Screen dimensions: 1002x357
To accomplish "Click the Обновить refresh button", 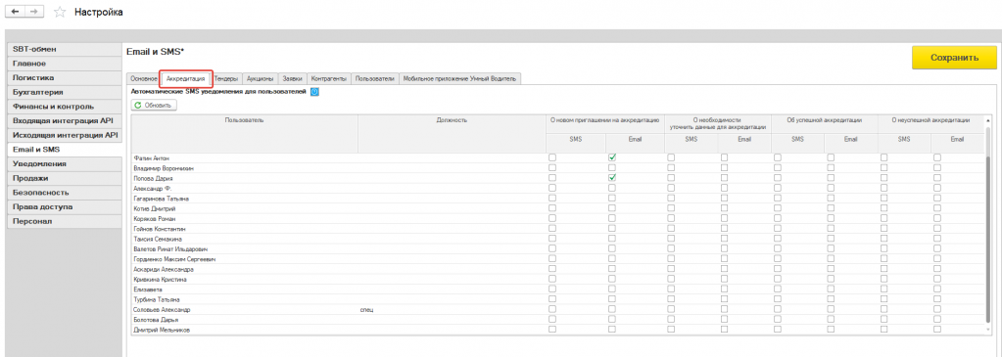I will click(x=154, y=105).
